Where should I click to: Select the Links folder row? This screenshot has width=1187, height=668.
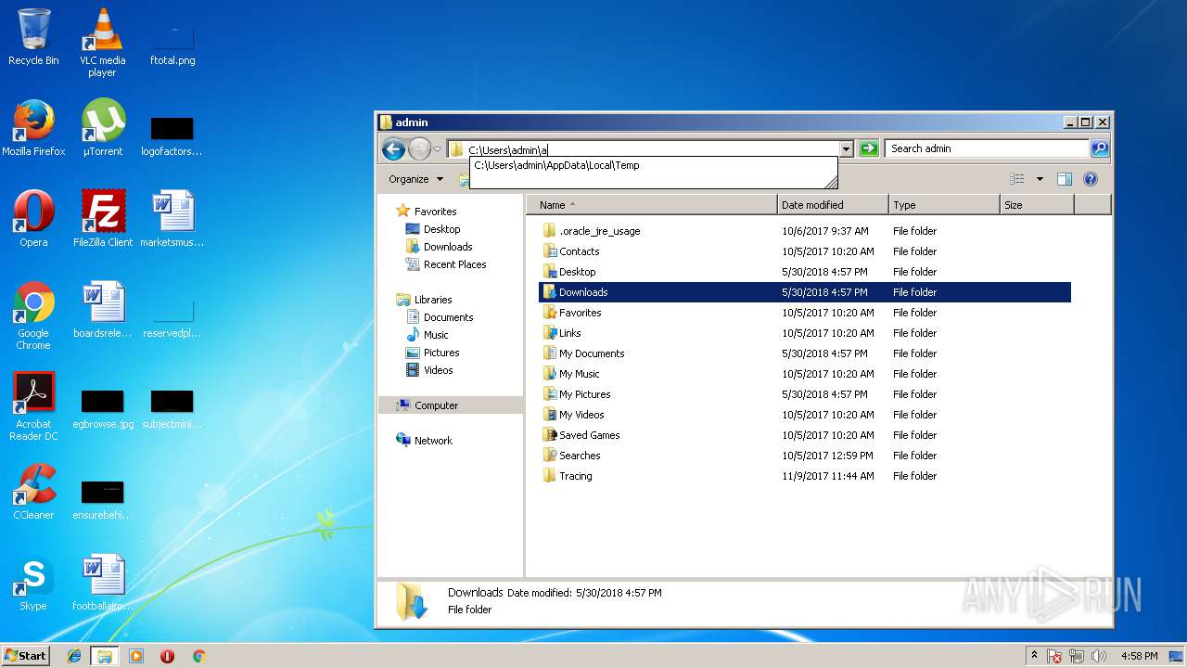tap(805, 333)
